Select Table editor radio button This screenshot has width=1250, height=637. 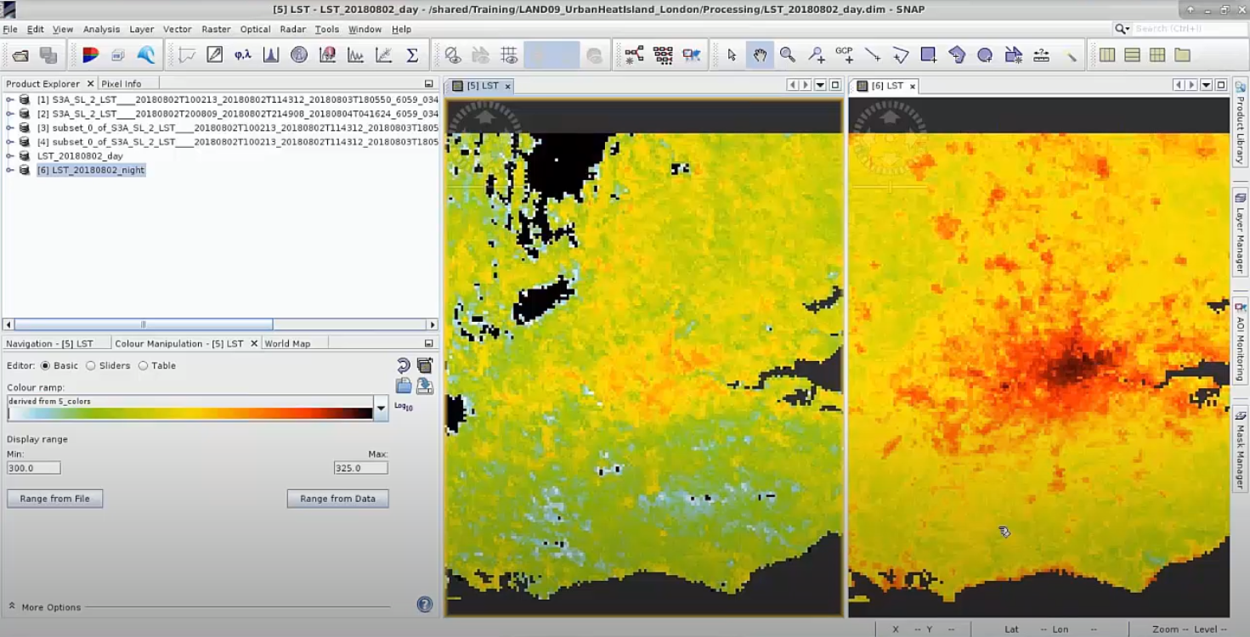pos(143,366)
